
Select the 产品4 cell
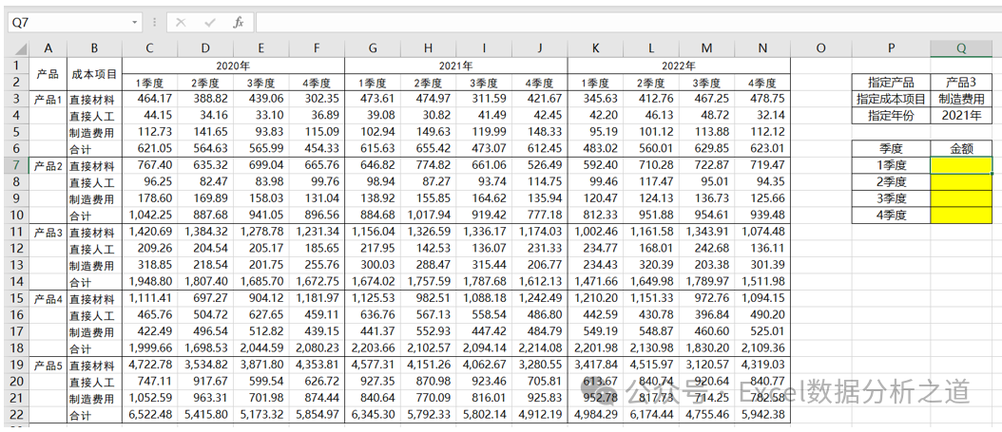[x=48, y=298]
